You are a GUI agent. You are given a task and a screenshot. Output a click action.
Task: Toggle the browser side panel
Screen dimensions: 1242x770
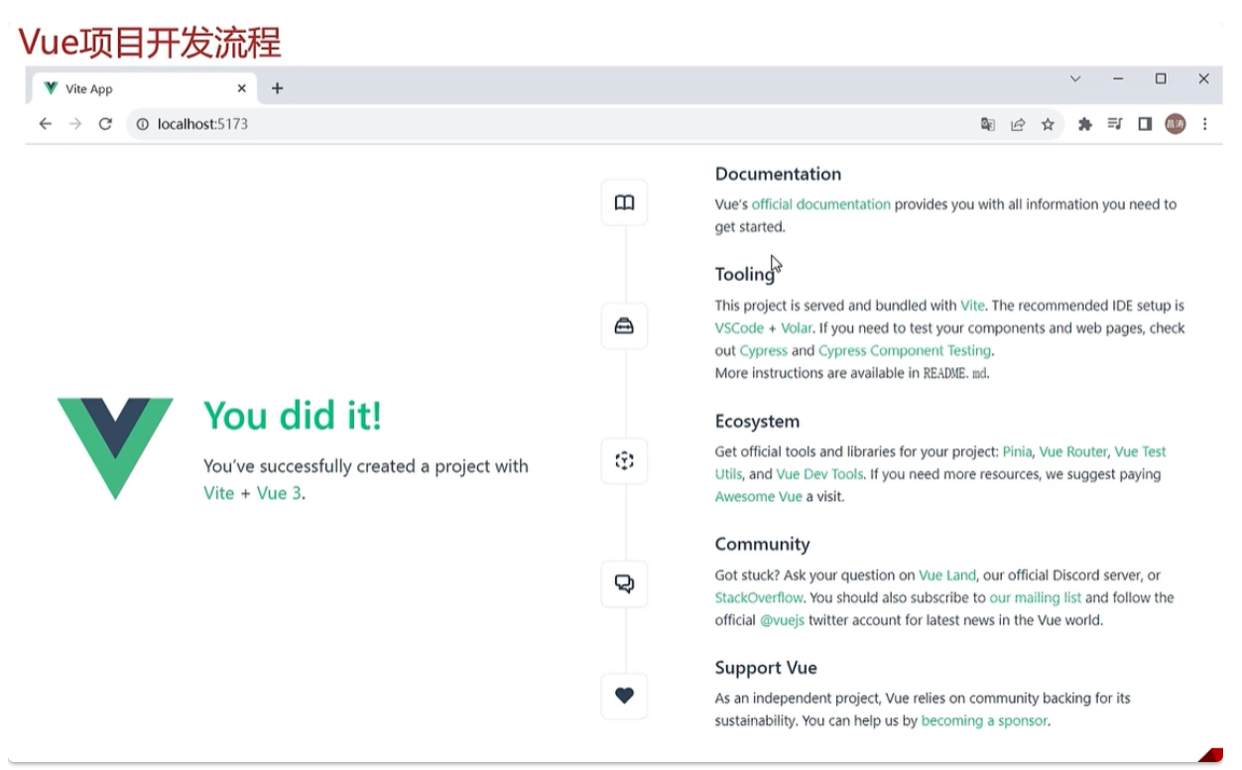(1145, 124)
